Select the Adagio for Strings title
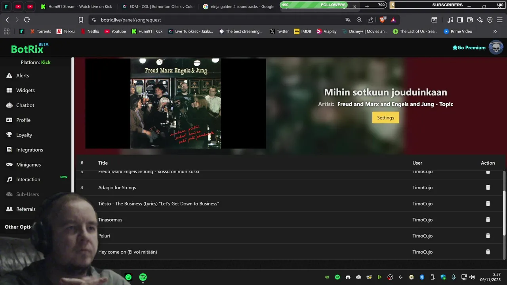The image size is (507, 285). point(117,188)
